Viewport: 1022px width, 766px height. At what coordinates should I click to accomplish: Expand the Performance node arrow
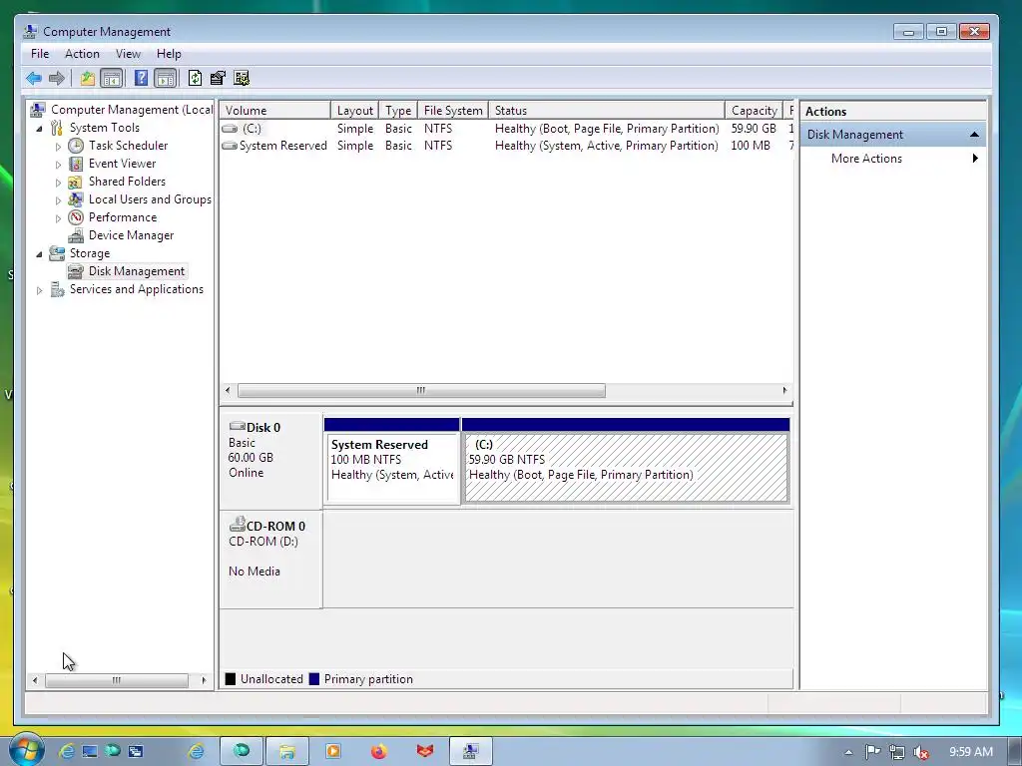tap(58, 218)
